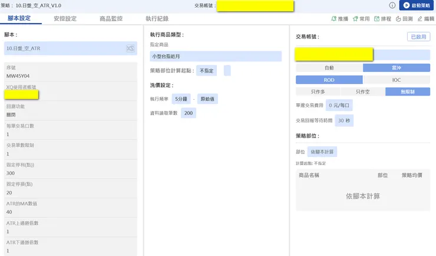Select the 無限制 no-limit option
436x256 pixels.
click(x=408, y=91)
